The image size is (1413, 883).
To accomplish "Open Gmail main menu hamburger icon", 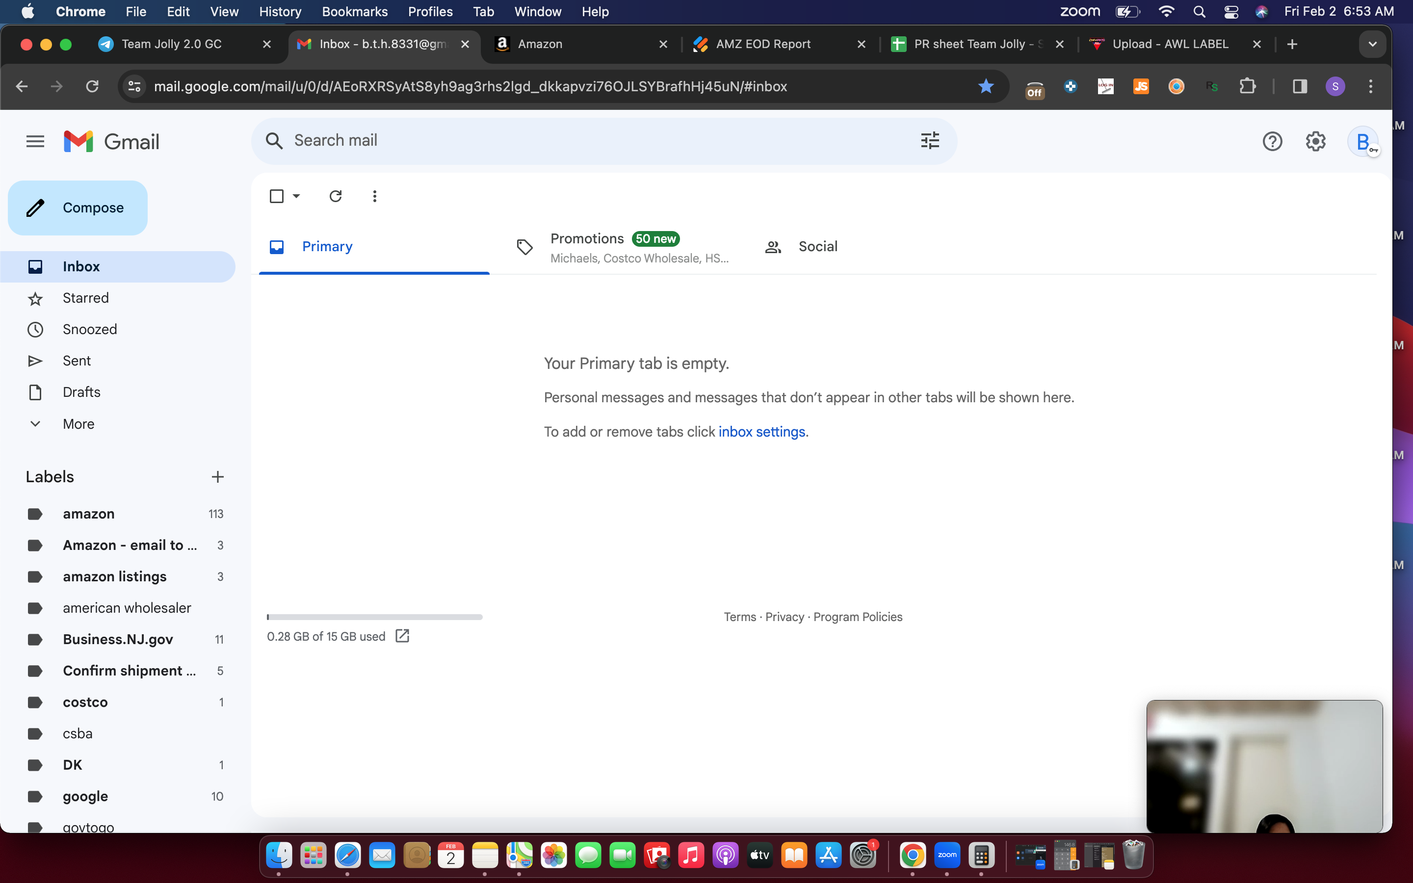I will (35, 141).
